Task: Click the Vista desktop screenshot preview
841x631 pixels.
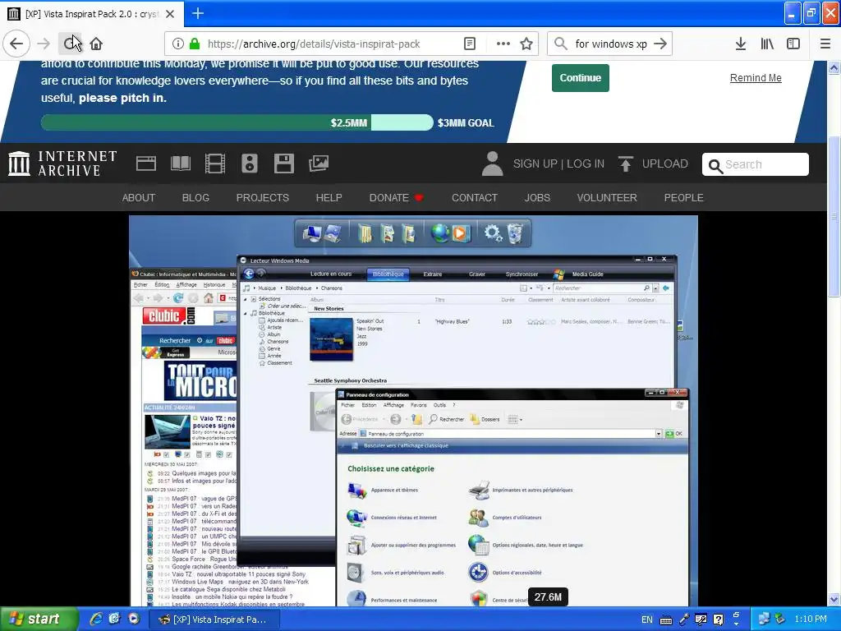Action: 413,411
